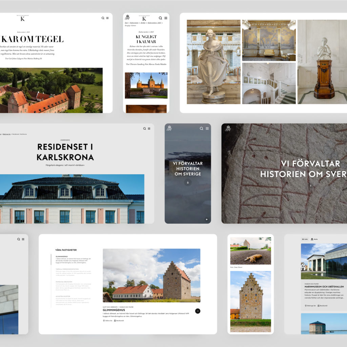Open search on the Residenset i Karlskrona page
The width and height of the screenshot is (347, 347).
(144, 128)
